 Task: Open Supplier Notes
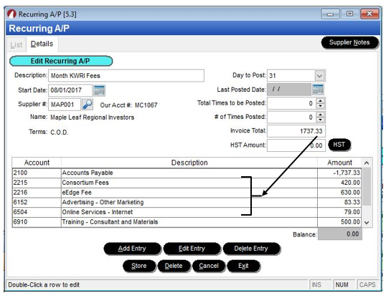tap(349, 42)
